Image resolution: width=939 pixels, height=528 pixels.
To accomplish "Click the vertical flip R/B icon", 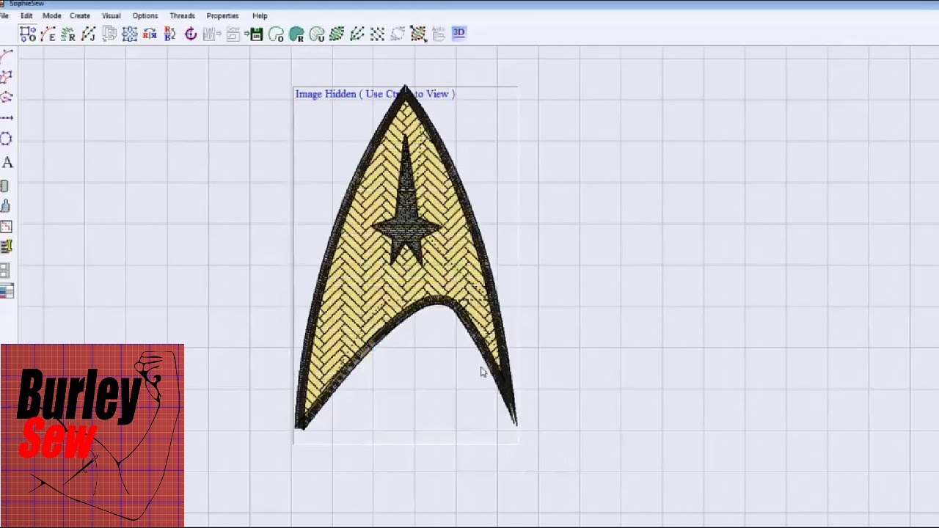I will point(170,34).
